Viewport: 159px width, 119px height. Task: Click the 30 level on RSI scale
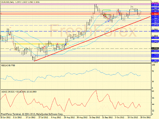153,81
